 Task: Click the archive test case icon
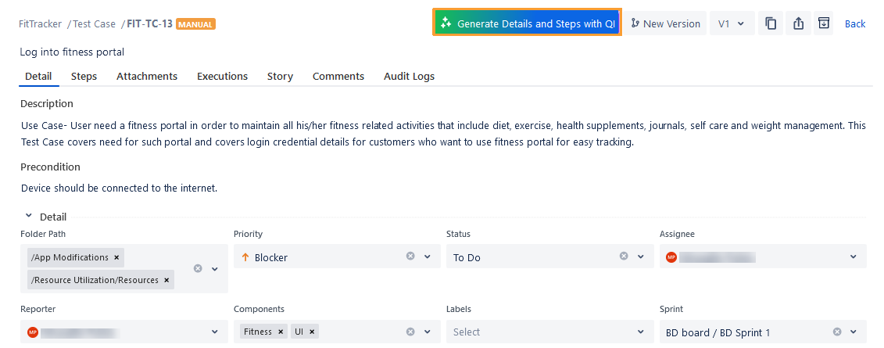click(824, 23)
